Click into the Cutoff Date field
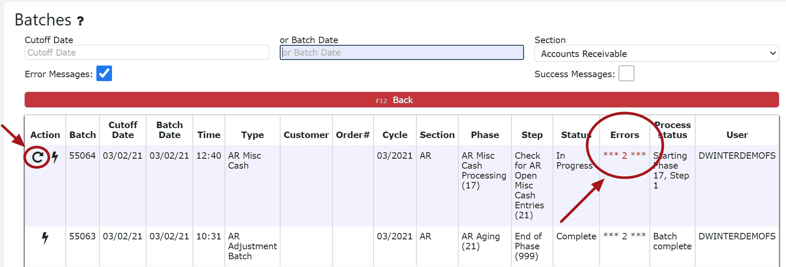786x267 pixels. pyautogui.click(x=147, y=53)
